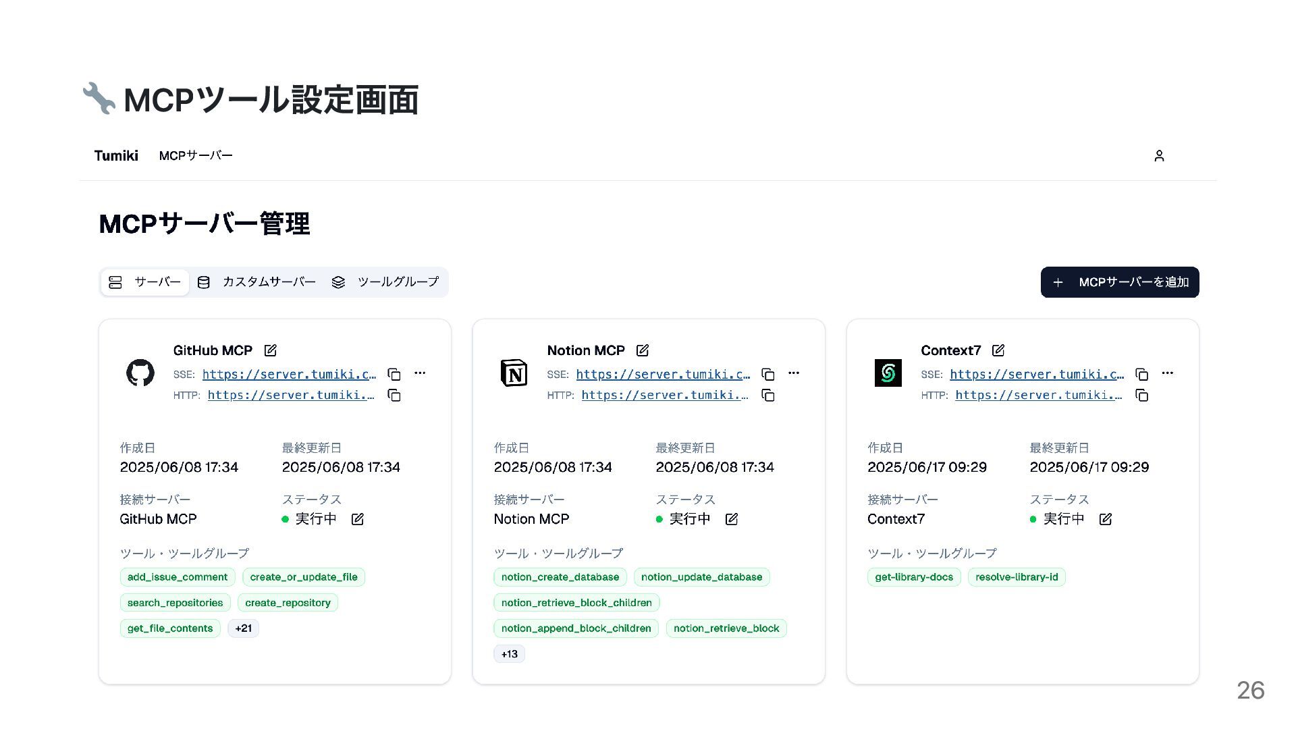Click the GitHub logo icon
This screenshot has height=729, width=1296.
pos(140,373)
